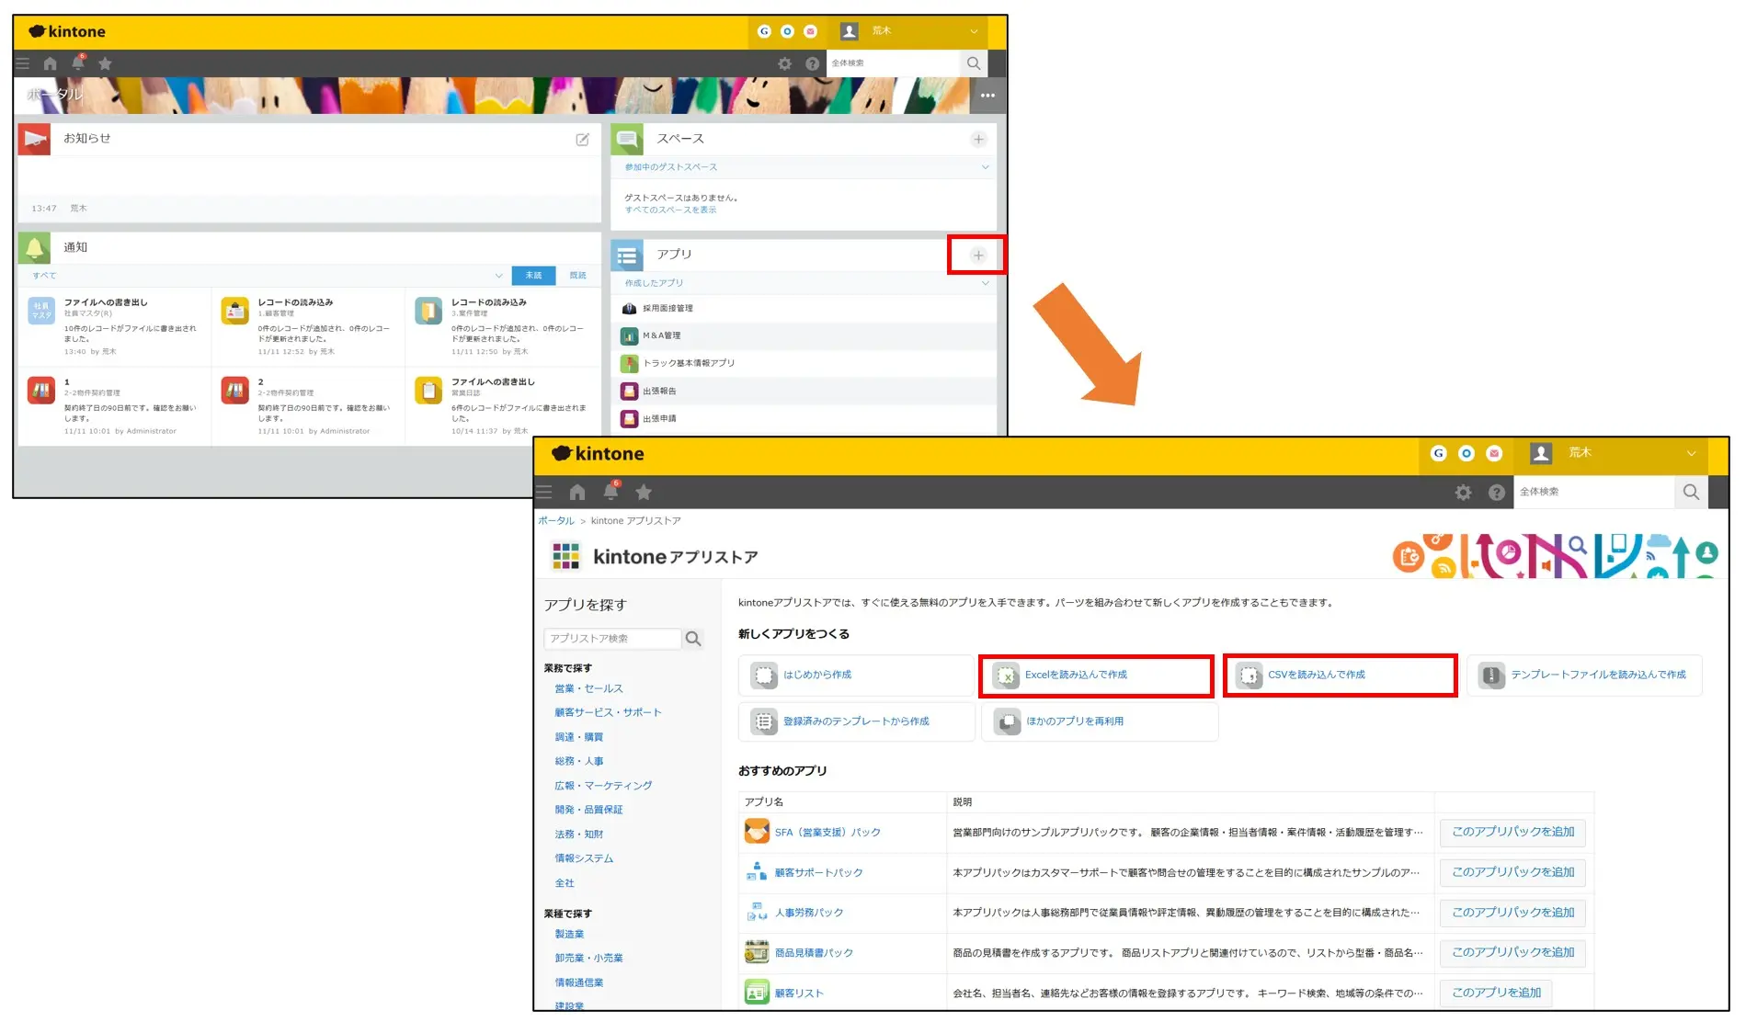Switch to the 未読 notifications tab
The image size is (1746, 1022).
click(533, 276)
